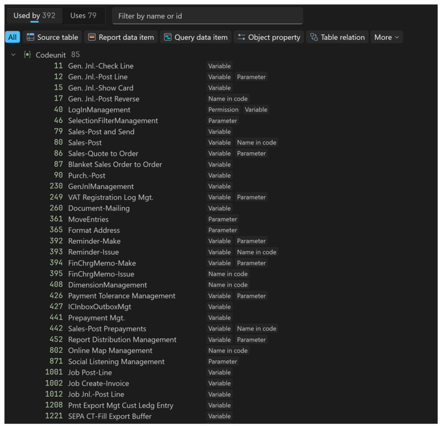
Task: Open codeunit Gen. Jnl.-Check Line
Action: (x=100, y=66)
